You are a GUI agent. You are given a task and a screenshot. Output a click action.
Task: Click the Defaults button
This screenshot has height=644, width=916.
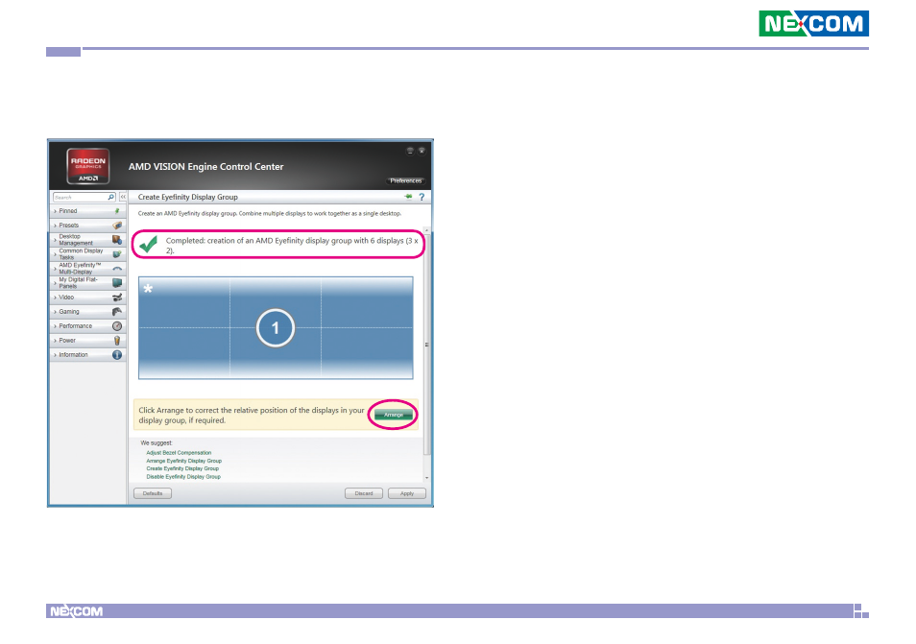(153, 493)
